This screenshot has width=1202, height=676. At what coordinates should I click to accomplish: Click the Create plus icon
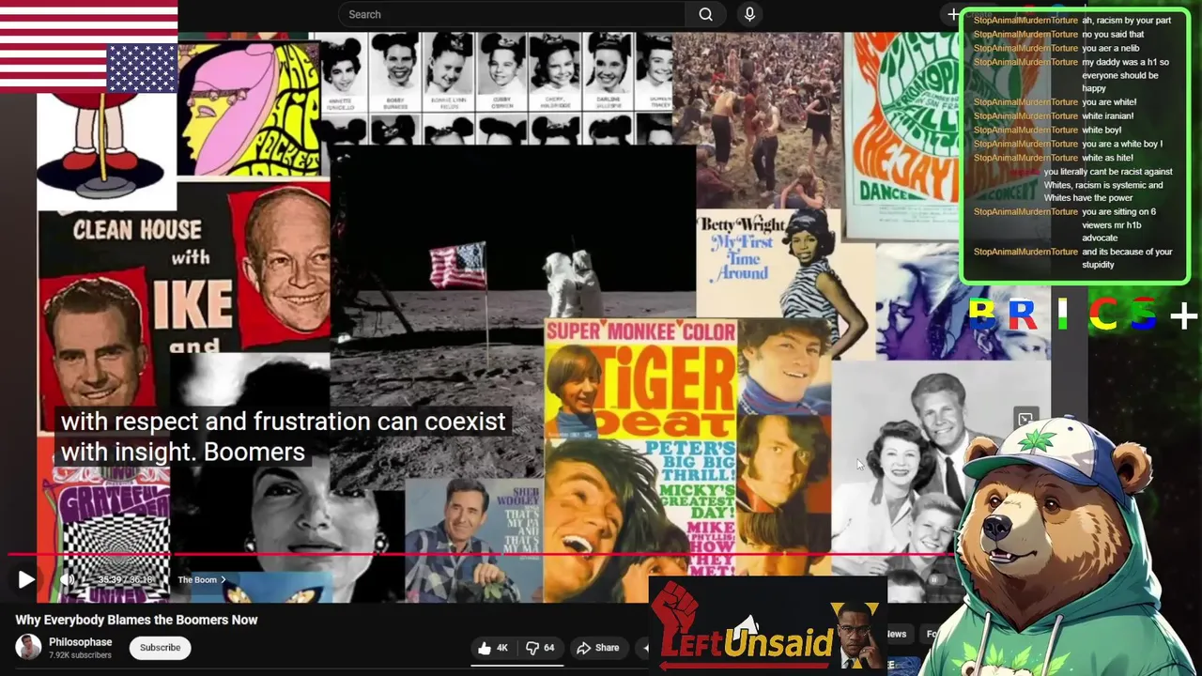click(953, 14)
